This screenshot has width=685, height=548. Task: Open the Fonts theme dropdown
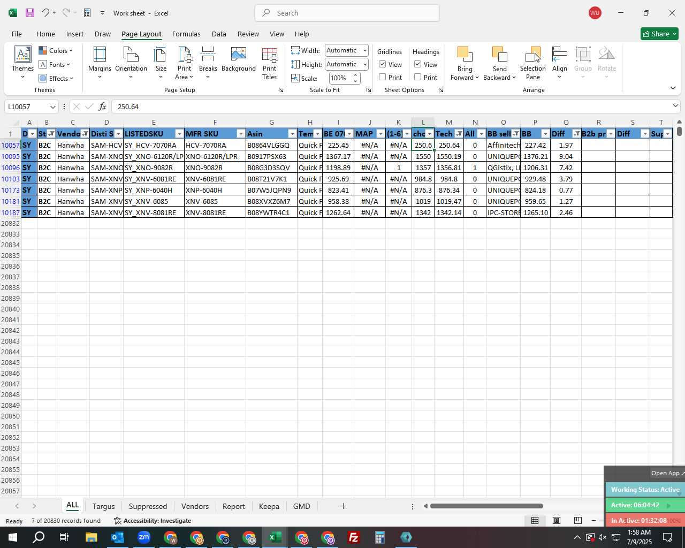pyautogui.click(x=55, y=64)
